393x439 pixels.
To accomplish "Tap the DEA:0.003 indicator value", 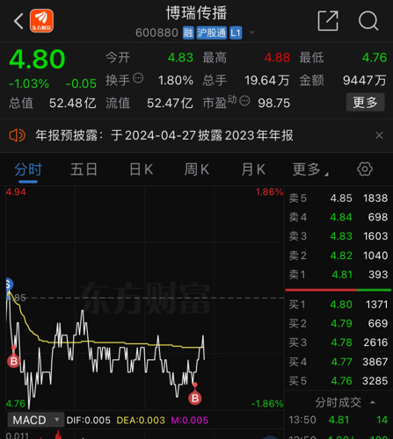I will (x=141, y=421).
